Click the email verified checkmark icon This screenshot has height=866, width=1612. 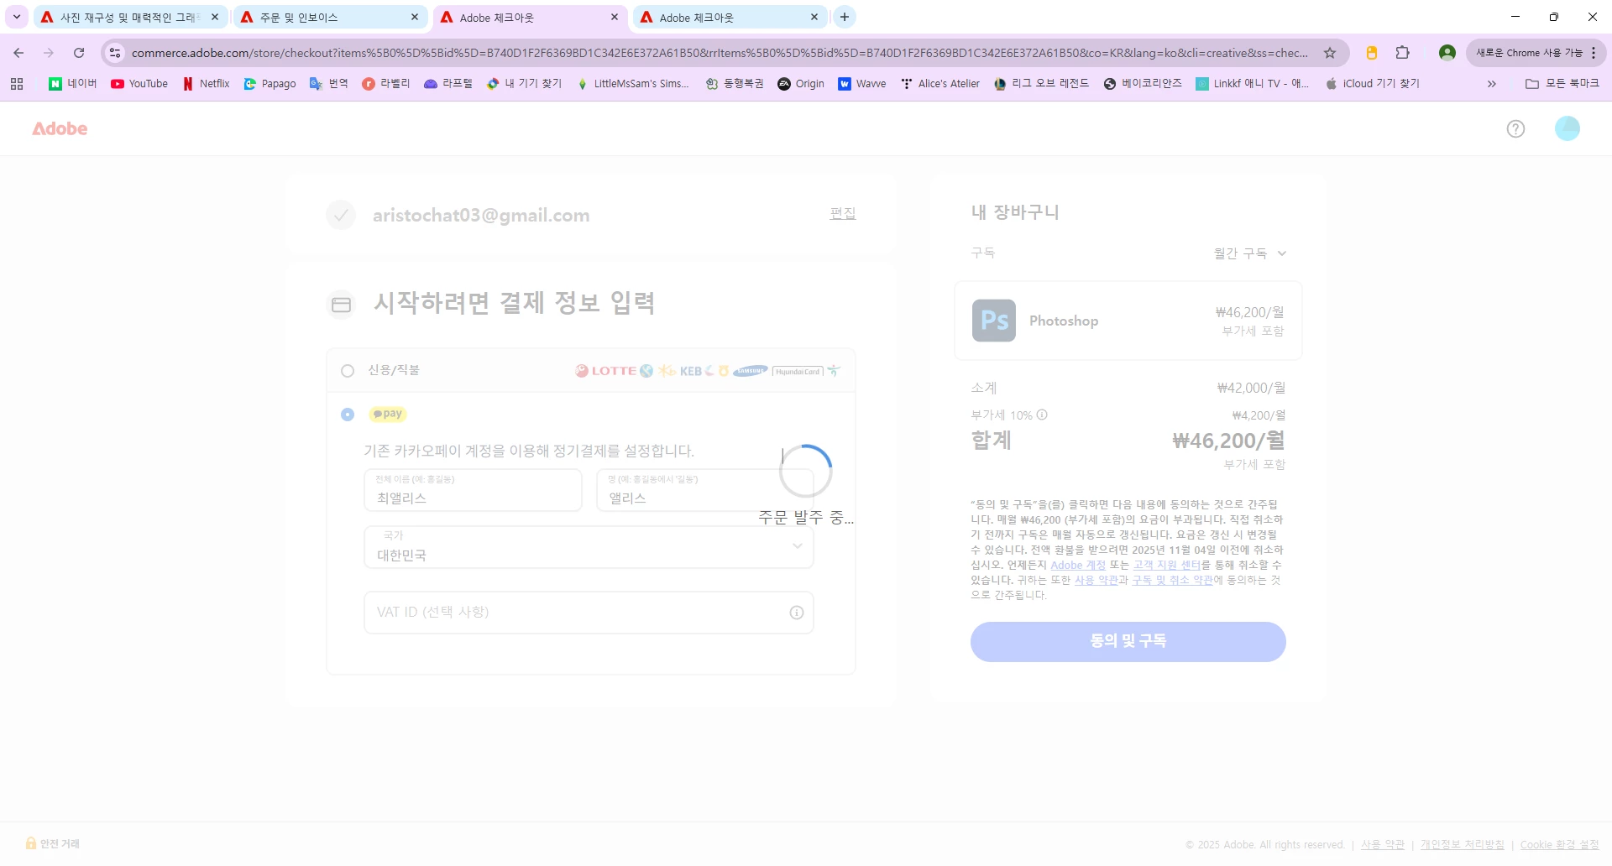(x=341, y=215)
